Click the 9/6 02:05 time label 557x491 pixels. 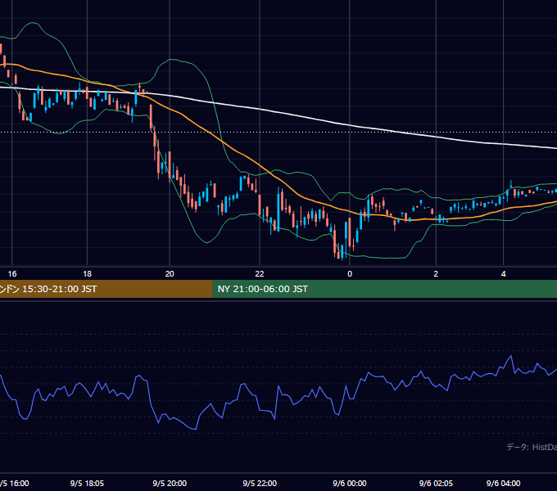(x=436, y=483)
